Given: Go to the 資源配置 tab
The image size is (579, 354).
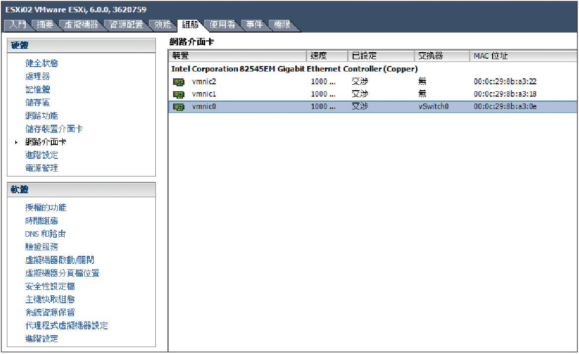Looking at the screenshot, I should (126, 25).
